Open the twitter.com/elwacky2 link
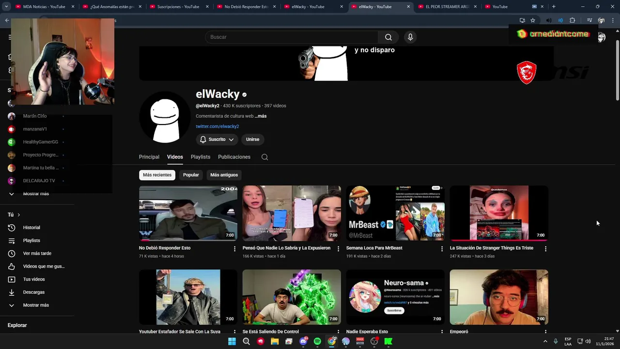The width and height of the screenshot is (620, 349). pyautogui.click(x=217, y=127)
